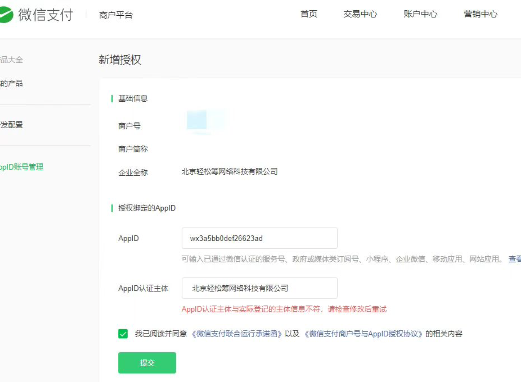Click the WeChat Pay logo icon

(6, 14)
